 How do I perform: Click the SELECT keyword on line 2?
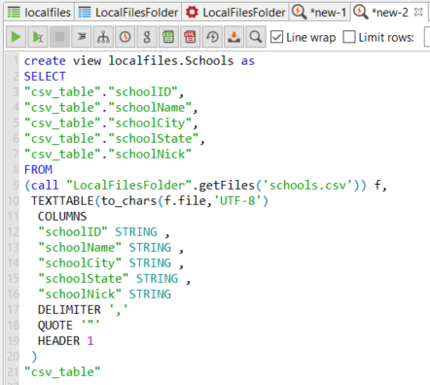click(45, 77)
